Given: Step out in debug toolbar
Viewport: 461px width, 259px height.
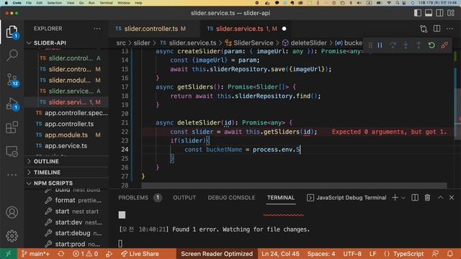Looking at the screenshot, I should 419,45.
